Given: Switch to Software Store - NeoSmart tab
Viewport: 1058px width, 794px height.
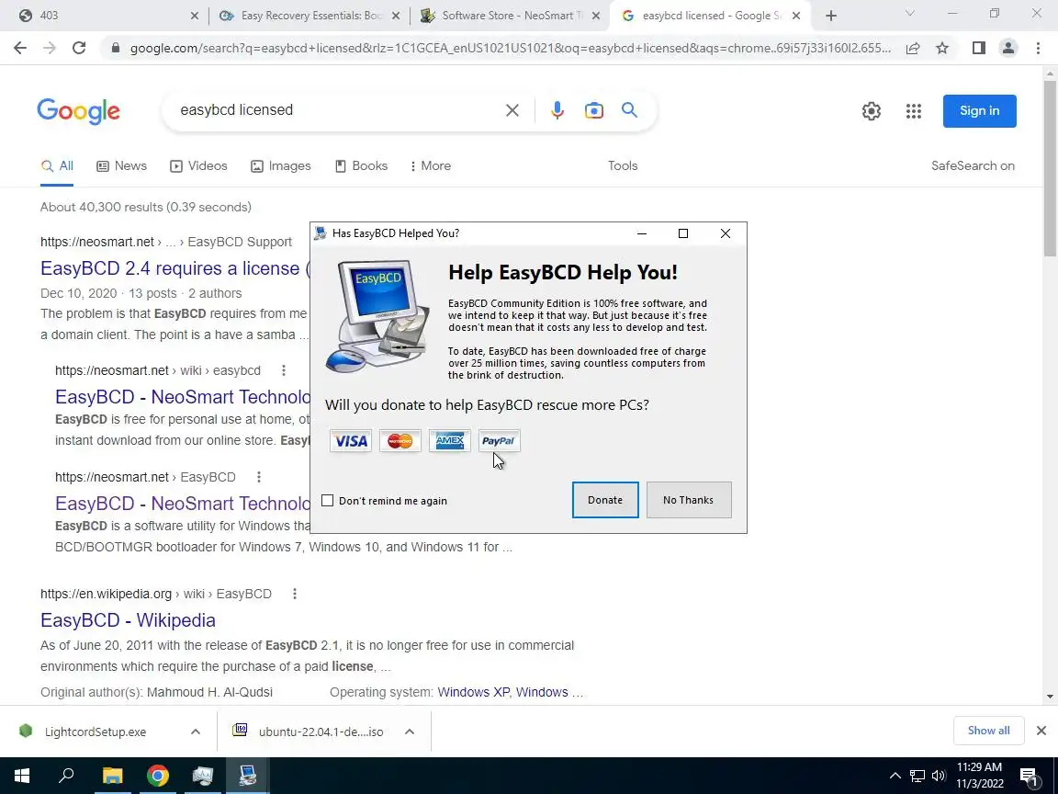Looking at the screenshot, I should tap(510, 16).
